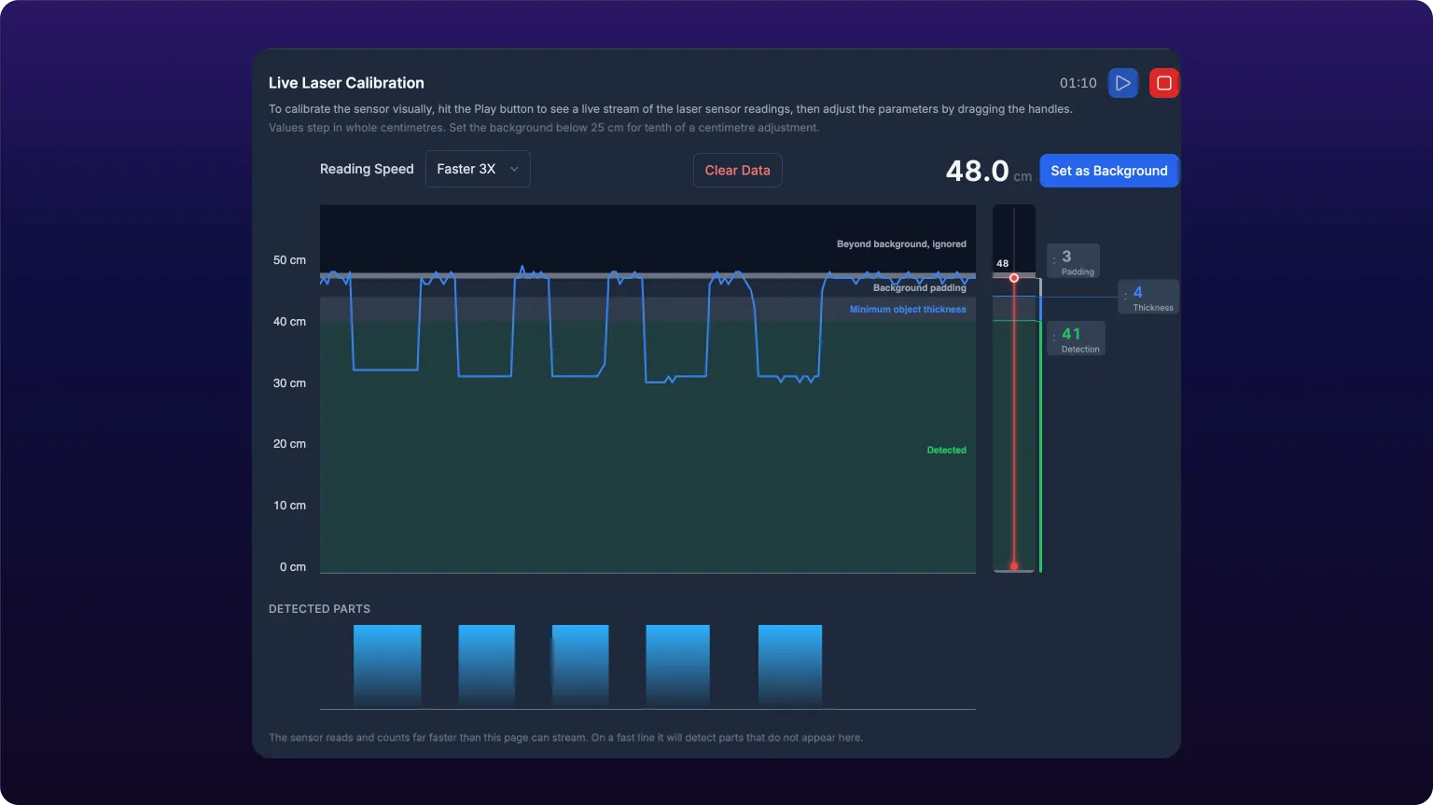Grab the red background handle at 48

(1014, 278)
